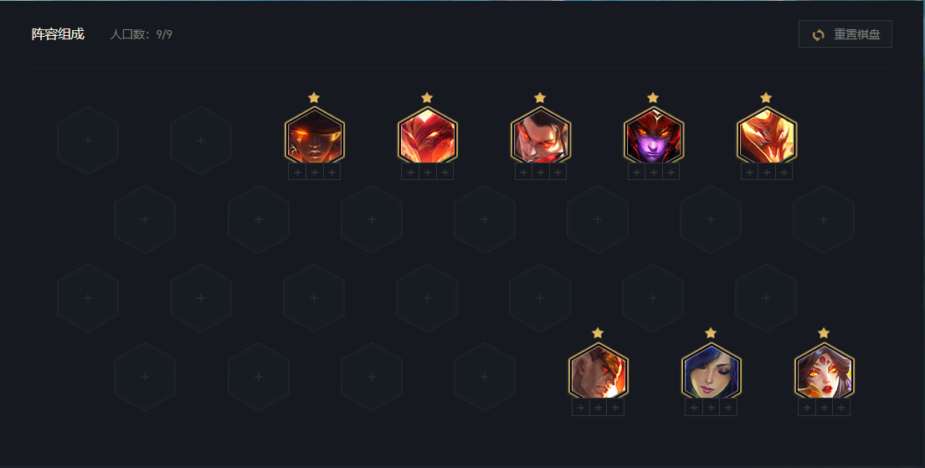Add item to middle slot under purple-faced champion
Viewport: 925px width, 468px height.
(654, 172)
